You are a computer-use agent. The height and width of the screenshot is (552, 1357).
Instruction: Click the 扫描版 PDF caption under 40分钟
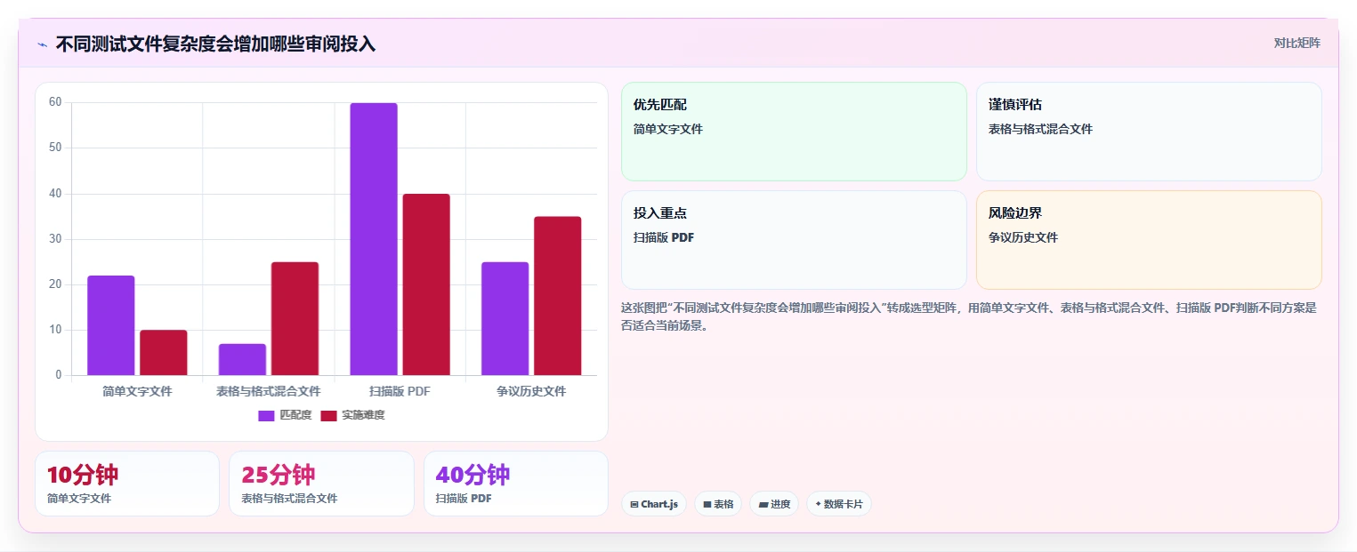pyautogui.click(x=464, y=499)
